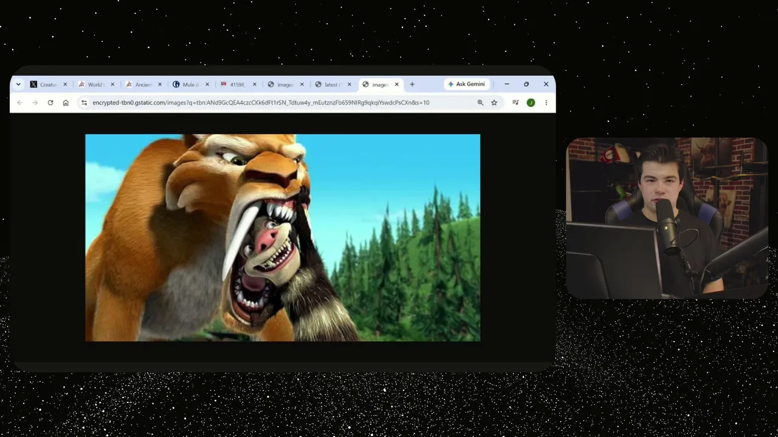778x437 pixels.
Task: Open the zoom magnifier in address bar
Action: (480, 103)
